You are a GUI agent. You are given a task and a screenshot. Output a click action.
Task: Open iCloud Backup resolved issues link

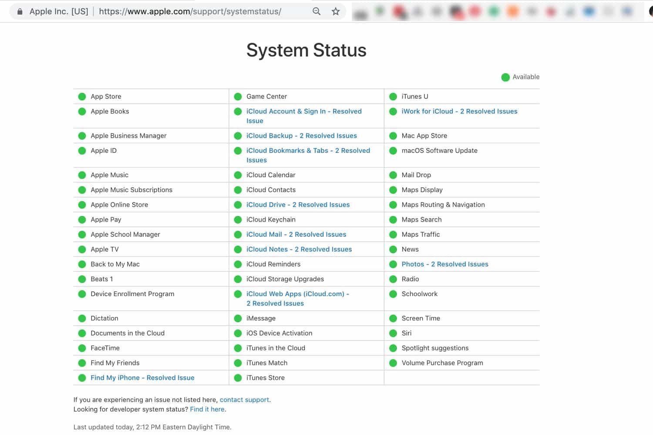pyautogui.click(x=302, y=136)
